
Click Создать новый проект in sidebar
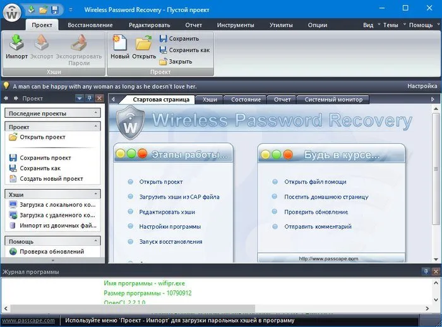pyautogui.click(x=46, y=179)
